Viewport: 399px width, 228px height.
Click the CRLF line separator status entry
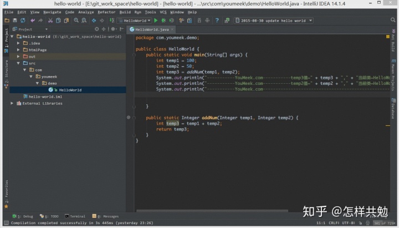334,223
